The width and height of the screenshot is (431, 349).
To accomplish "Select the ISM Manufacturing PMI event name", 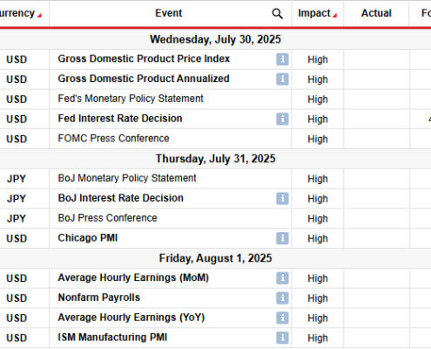I will [112, 338].
